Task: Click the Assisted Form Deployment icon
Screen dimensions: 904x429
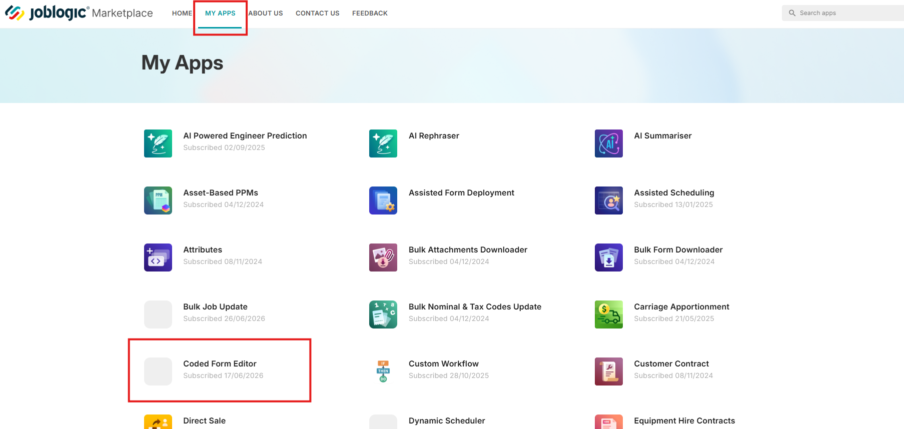Action: (x=383, y=200)
